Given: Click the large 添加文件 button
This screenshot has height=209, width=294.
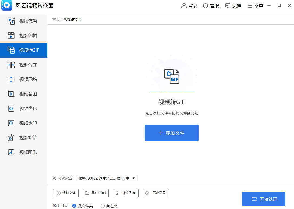Looking at the screenshot, I should 172,133.
